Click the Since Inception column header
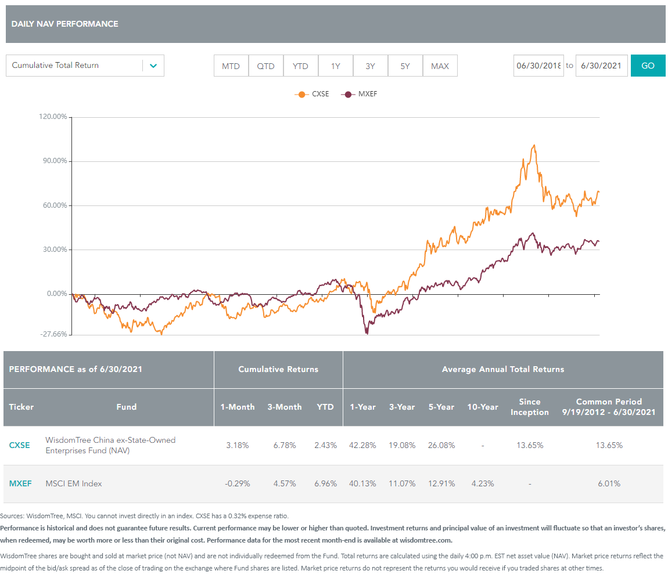This screenshot has height=578, width=668. tap(530, 407)
